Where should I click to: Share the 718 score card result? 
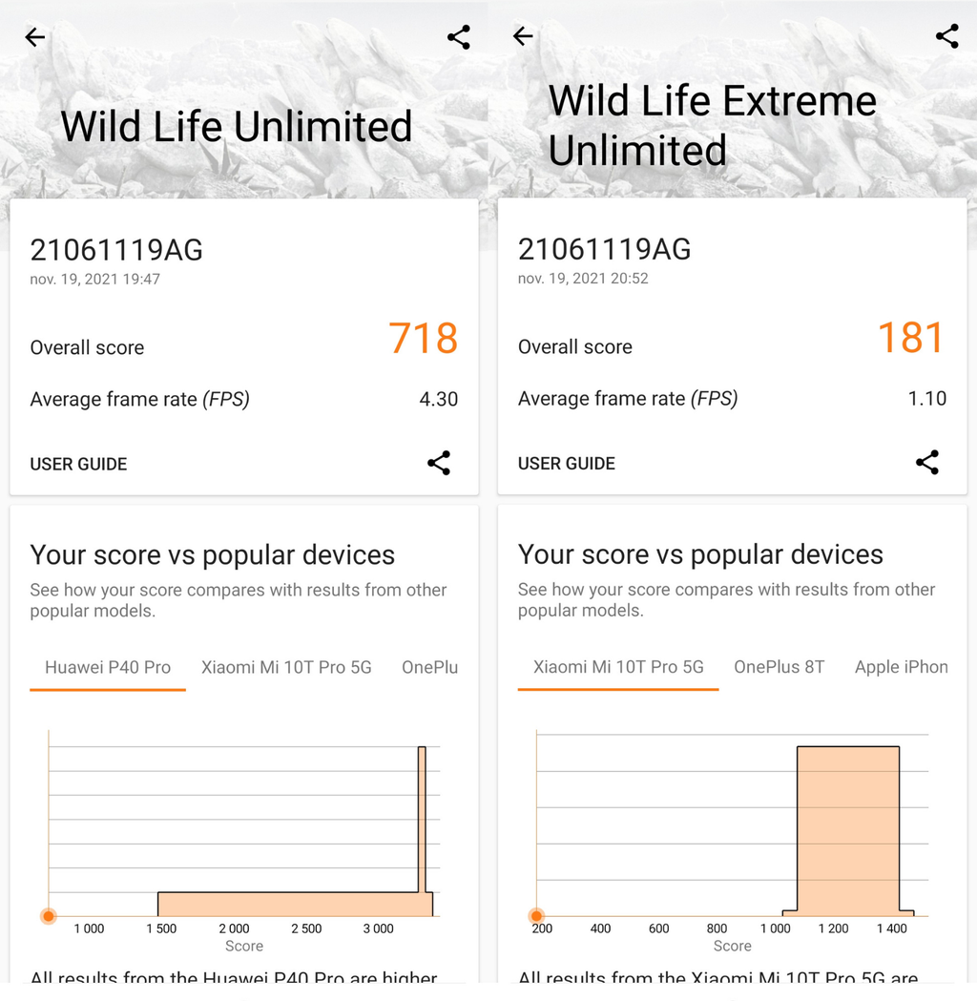click(x=439, y=463)
